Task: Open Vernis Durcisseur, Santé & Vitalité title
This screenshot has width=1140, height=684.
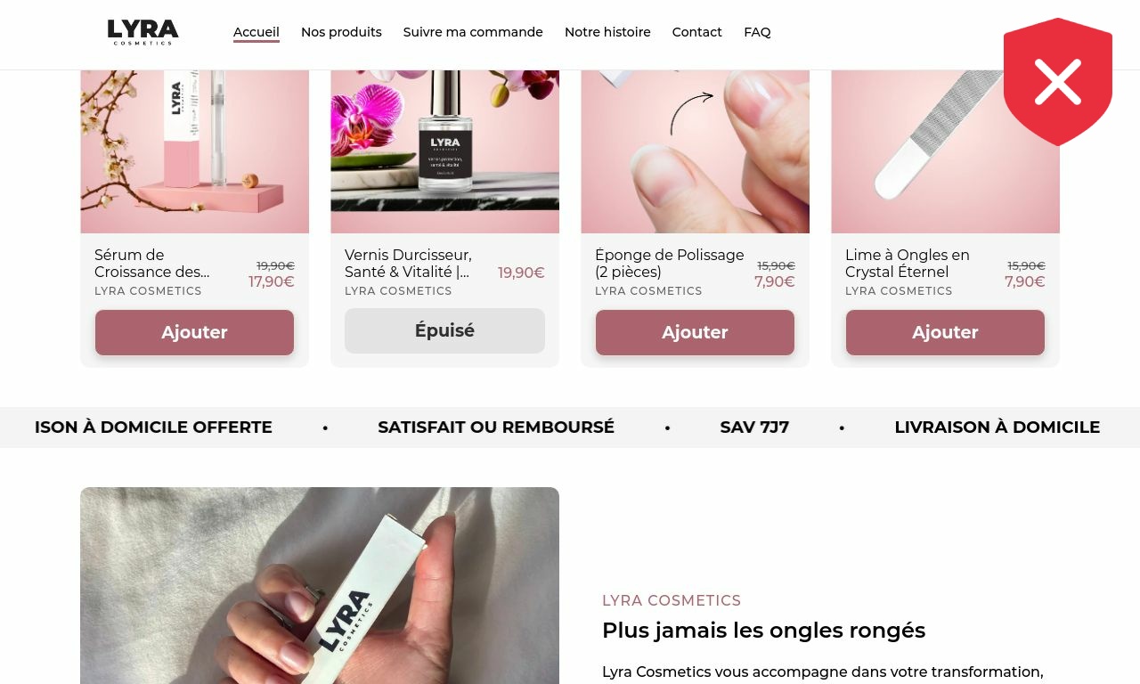Action: coord(408,264)
